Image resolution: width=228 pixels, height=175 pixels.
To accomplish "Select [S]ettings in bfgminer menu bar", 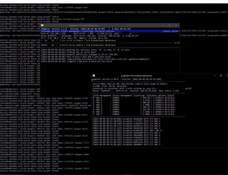I will pyautogui.click(x=88, y=31).
